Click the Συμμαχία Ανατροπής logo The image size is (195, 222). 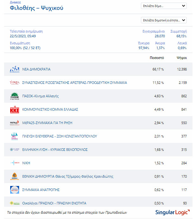tap(15, 190)
